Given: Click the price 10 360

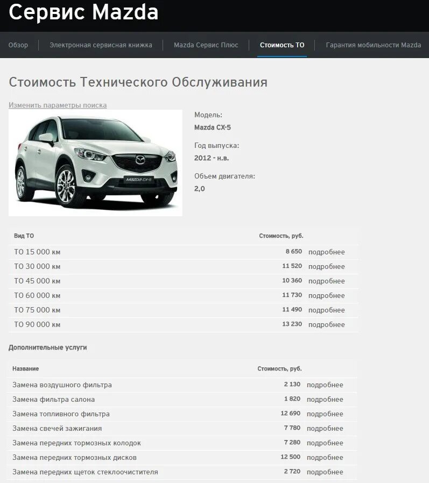Looking at the screenshot, I should point(292,280).
